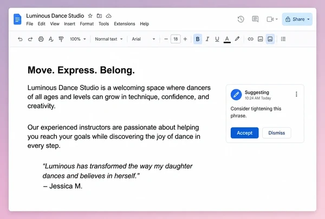Click the Print icon
Screen dimensions: 325x219
pyautogui.click(x=41, y=39)
